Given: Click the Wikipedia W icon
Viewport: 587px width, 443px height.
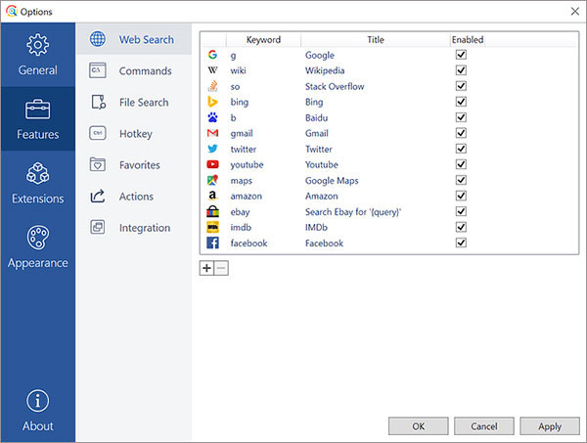Looking at the screenshot, I should [x=212, y=71].
